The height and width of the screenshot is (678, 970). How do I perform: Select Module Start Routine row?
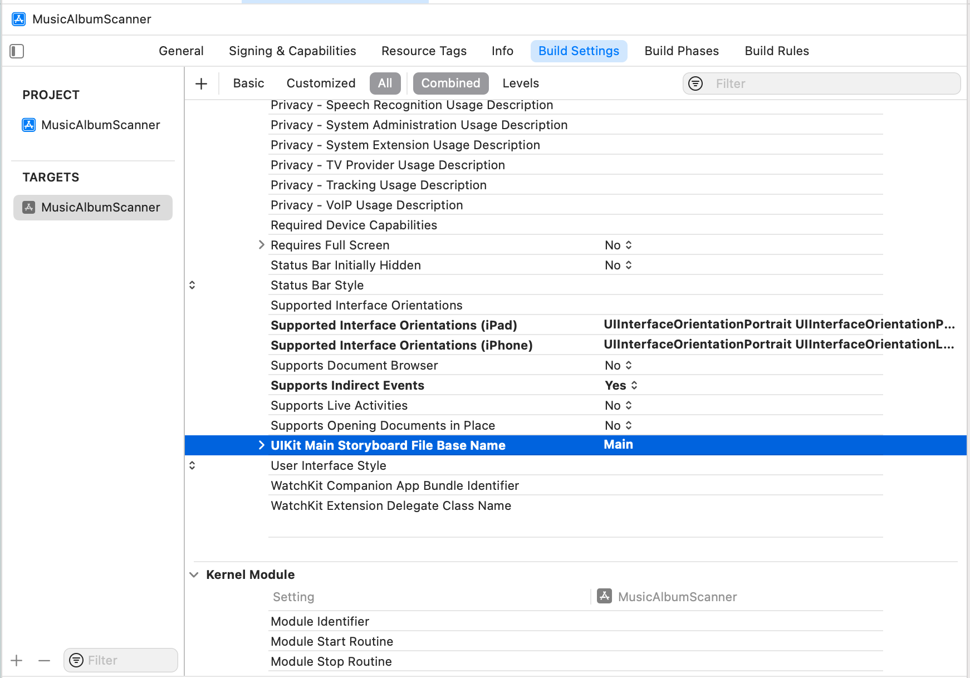576,641
